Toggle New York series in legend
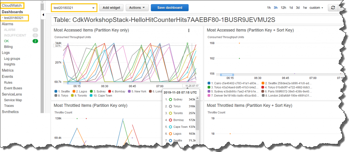Image resolution: width=349 pixels, height=152 pixels. (137, 91)
